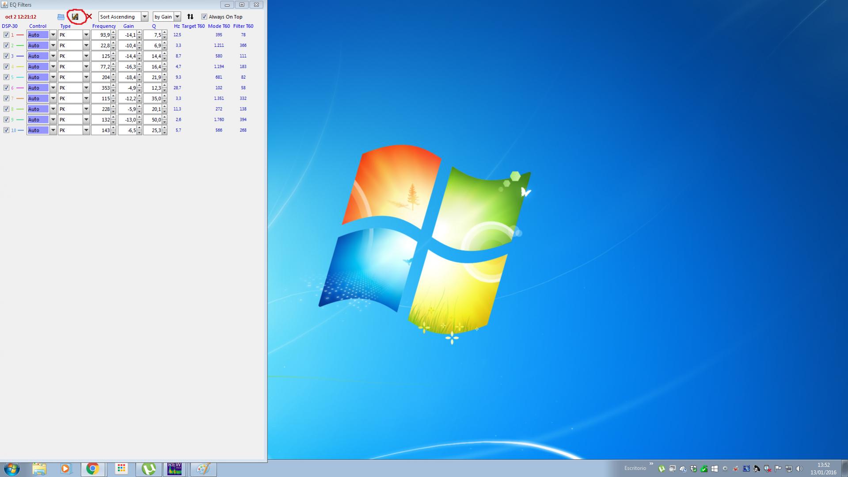Click the gain field showing -5,9
Viewport: 848px width, 477px height.
tap(127, 109)
